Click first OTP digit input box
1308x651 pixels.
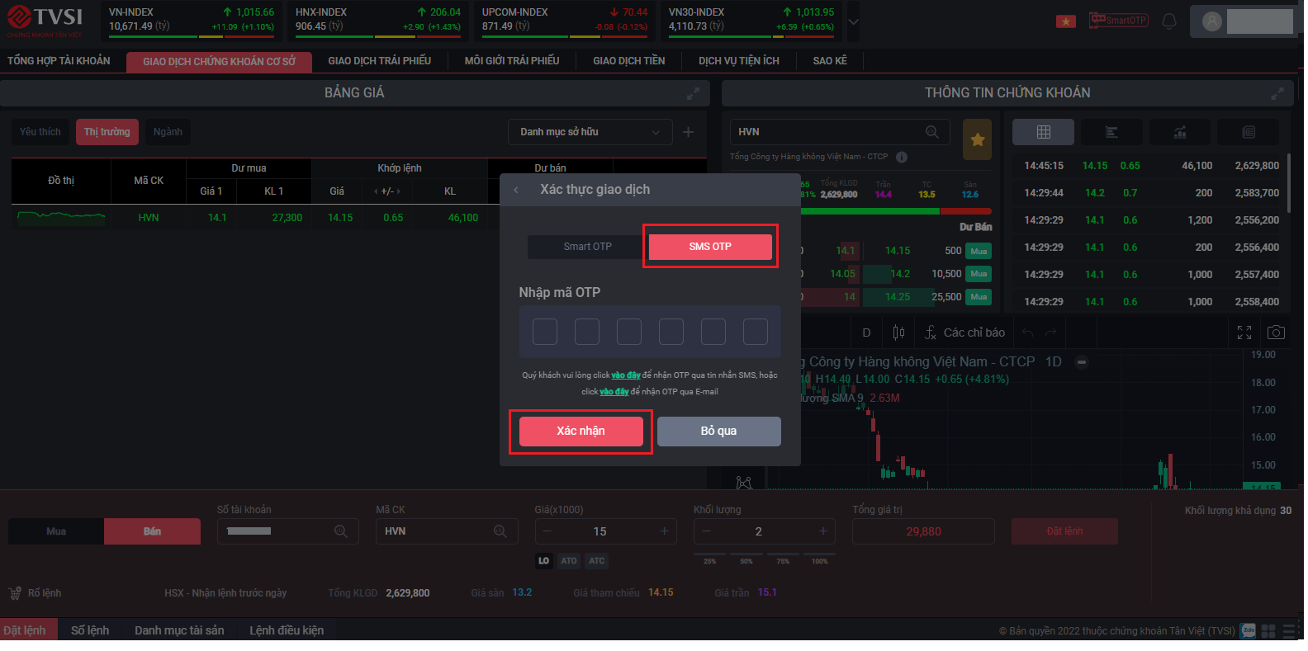[x=545, y=332]
